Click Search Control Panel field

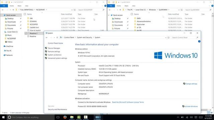(x=184, y=37)
